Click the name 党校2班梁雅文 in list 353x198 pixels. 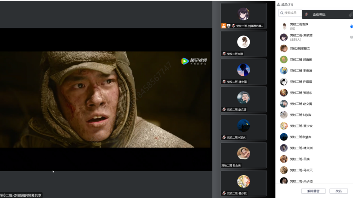coord(300,48)
